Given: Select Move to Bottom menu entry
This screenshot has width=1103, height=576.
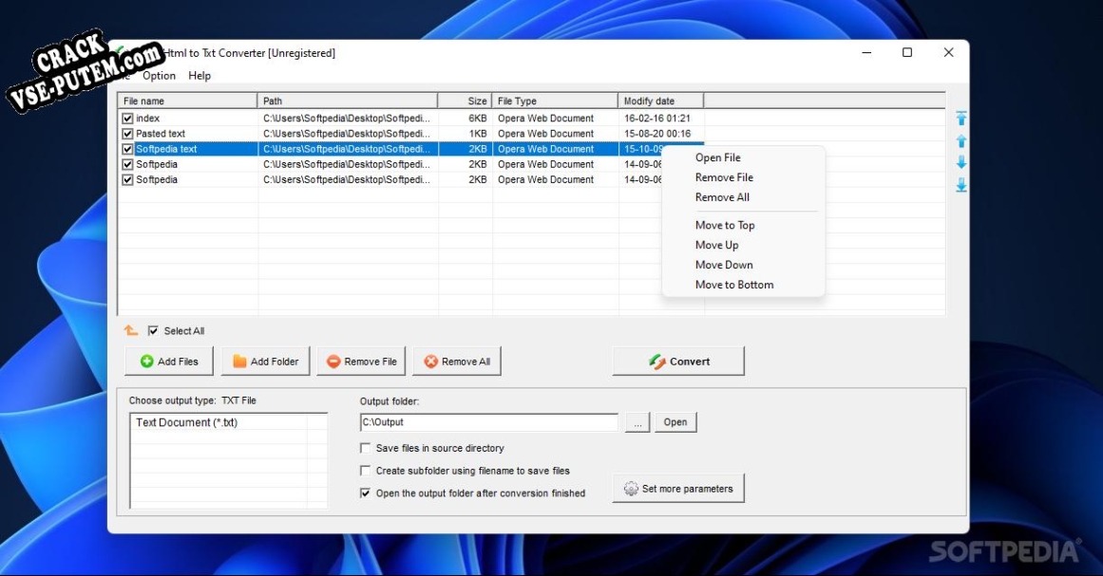Looking at the screenshot, I should point(733,285).
